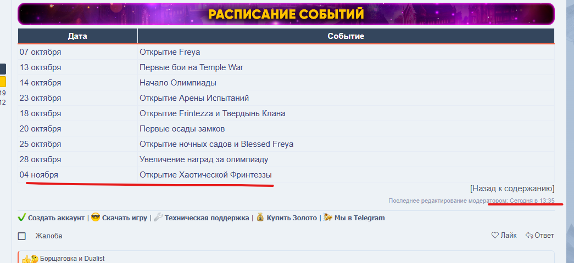The image size is (574, 263).
Task: Click the yellow square badge on left sidebar
Action: click(x=3, y=82)
